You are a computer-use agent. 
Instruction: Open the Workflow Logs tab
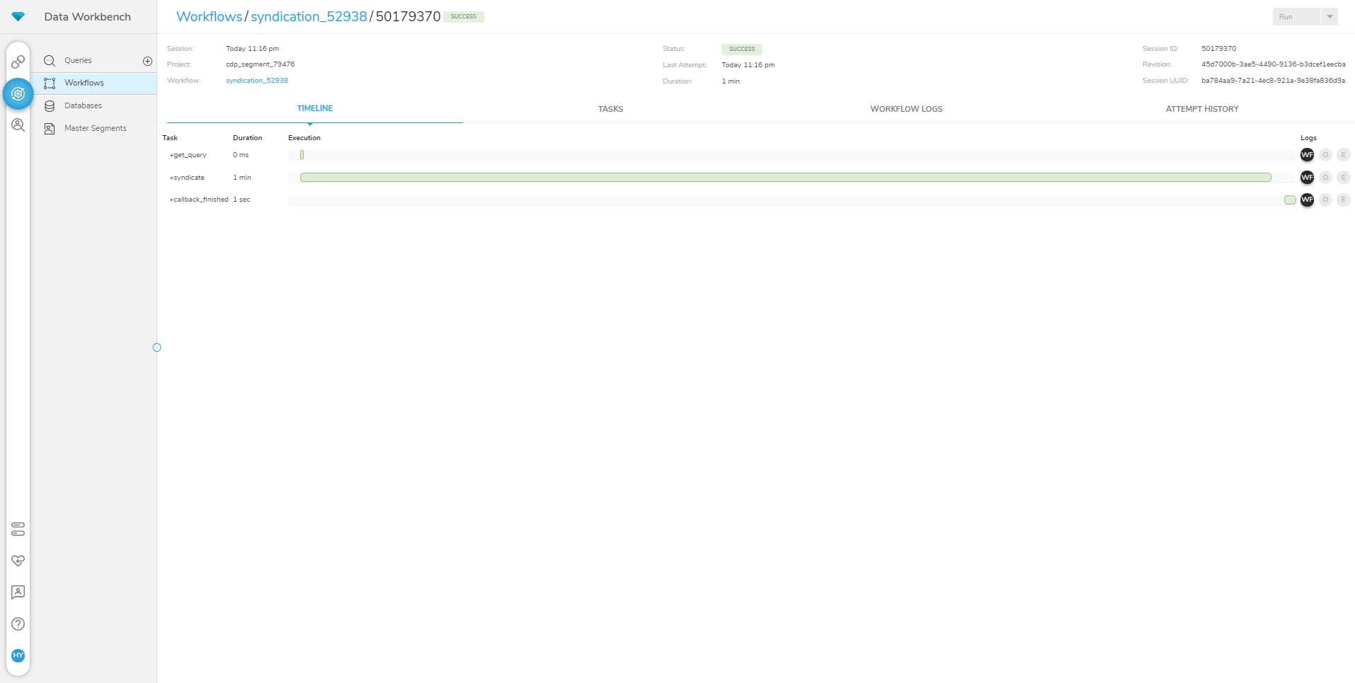pos(906,109)
